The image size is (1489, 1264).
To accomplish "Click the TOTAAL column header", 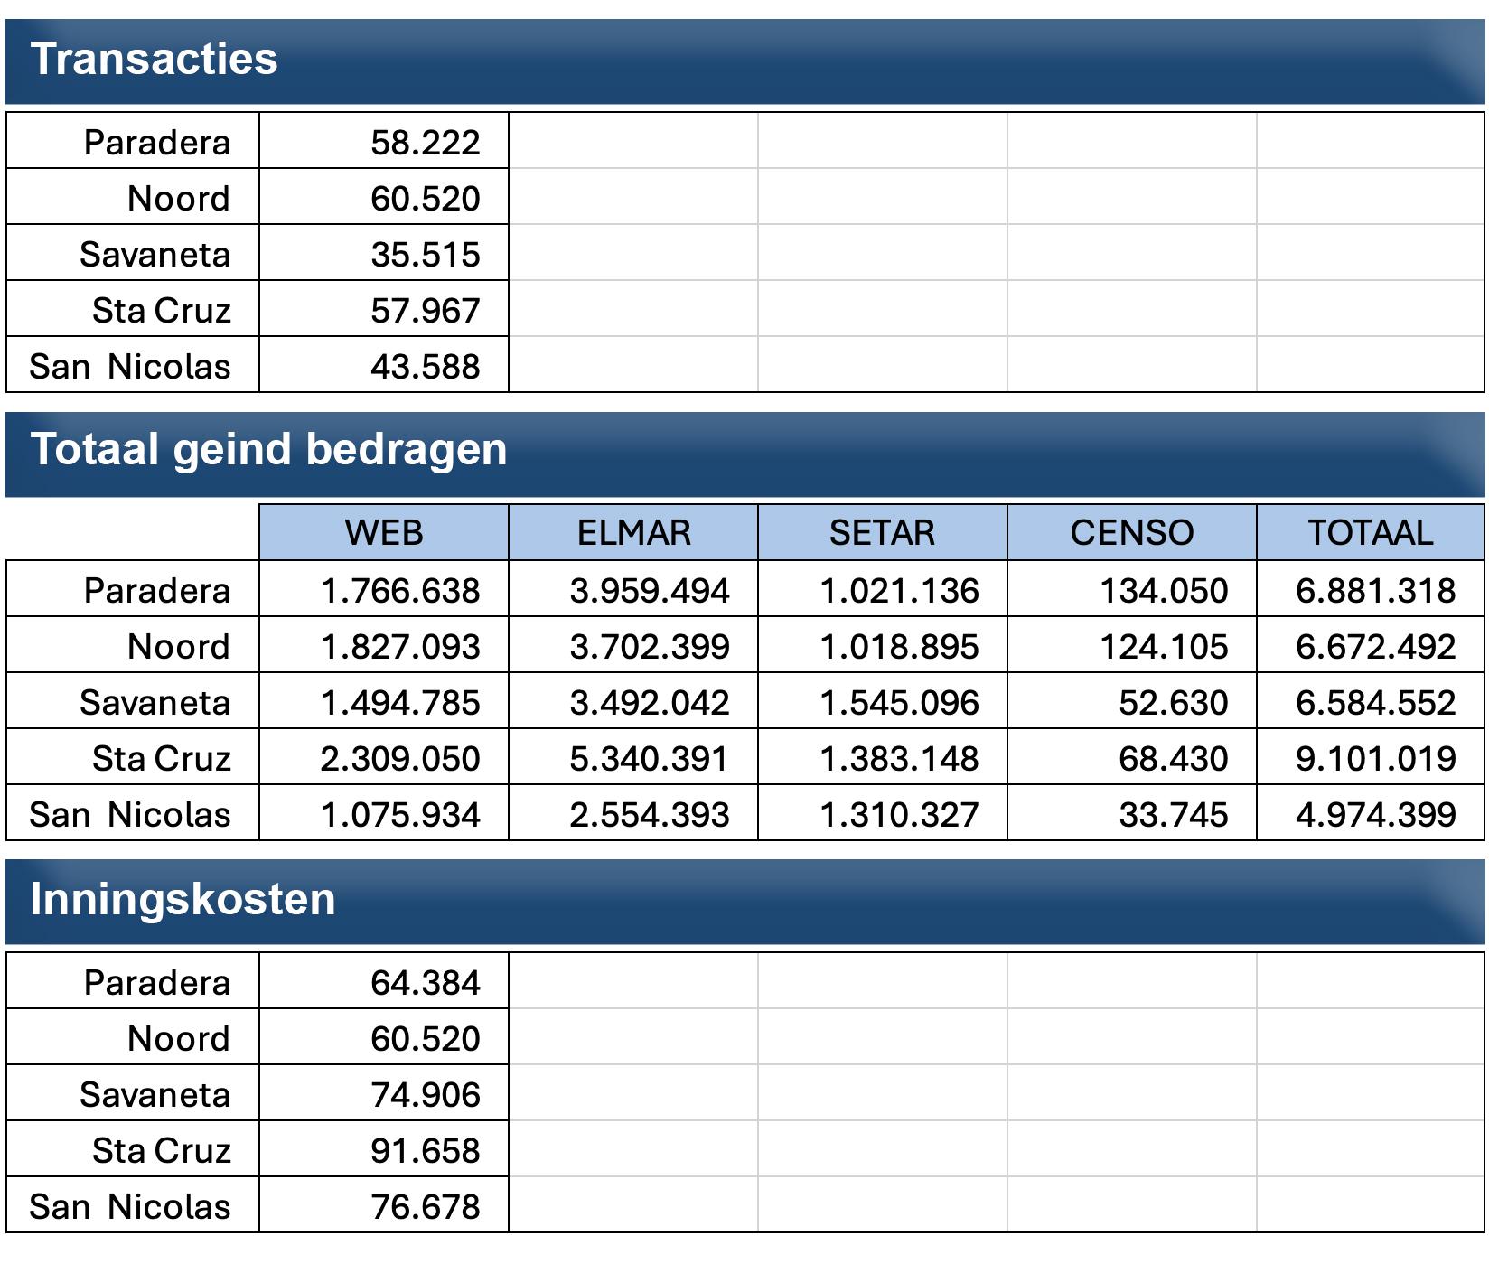I will (1371, 532).
